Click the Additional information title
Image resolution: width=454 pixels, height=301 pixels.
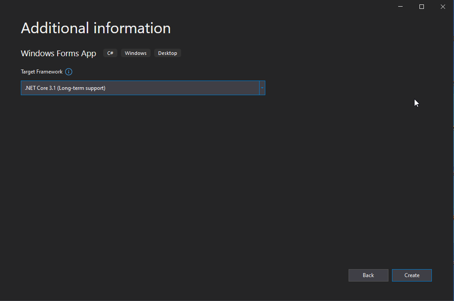coord(95,28)
